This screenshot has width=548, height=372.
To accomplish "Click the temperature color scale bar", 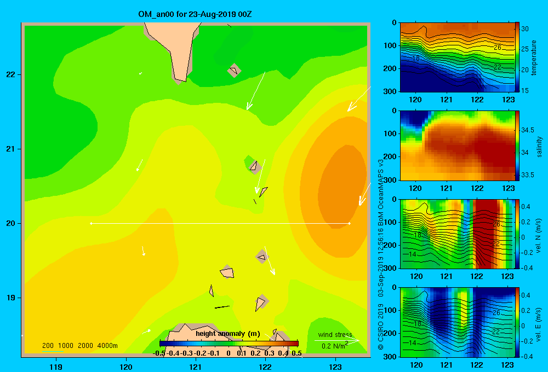I will 517,57.
